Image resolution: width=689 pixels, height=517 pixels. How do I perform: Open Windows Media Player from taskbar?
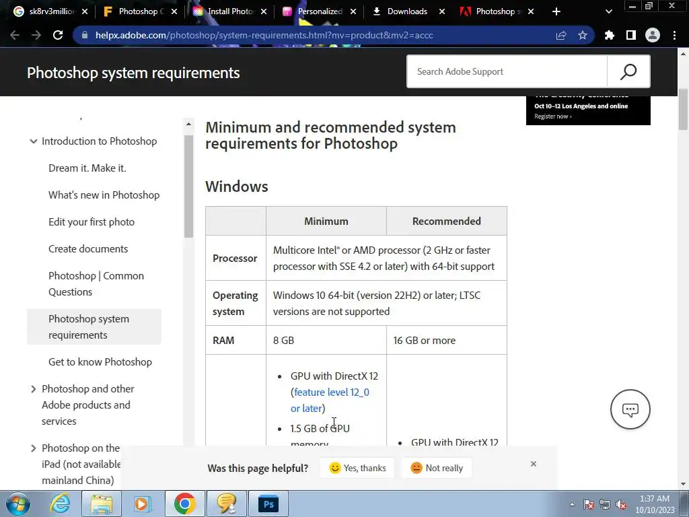[x=142, y=504]
